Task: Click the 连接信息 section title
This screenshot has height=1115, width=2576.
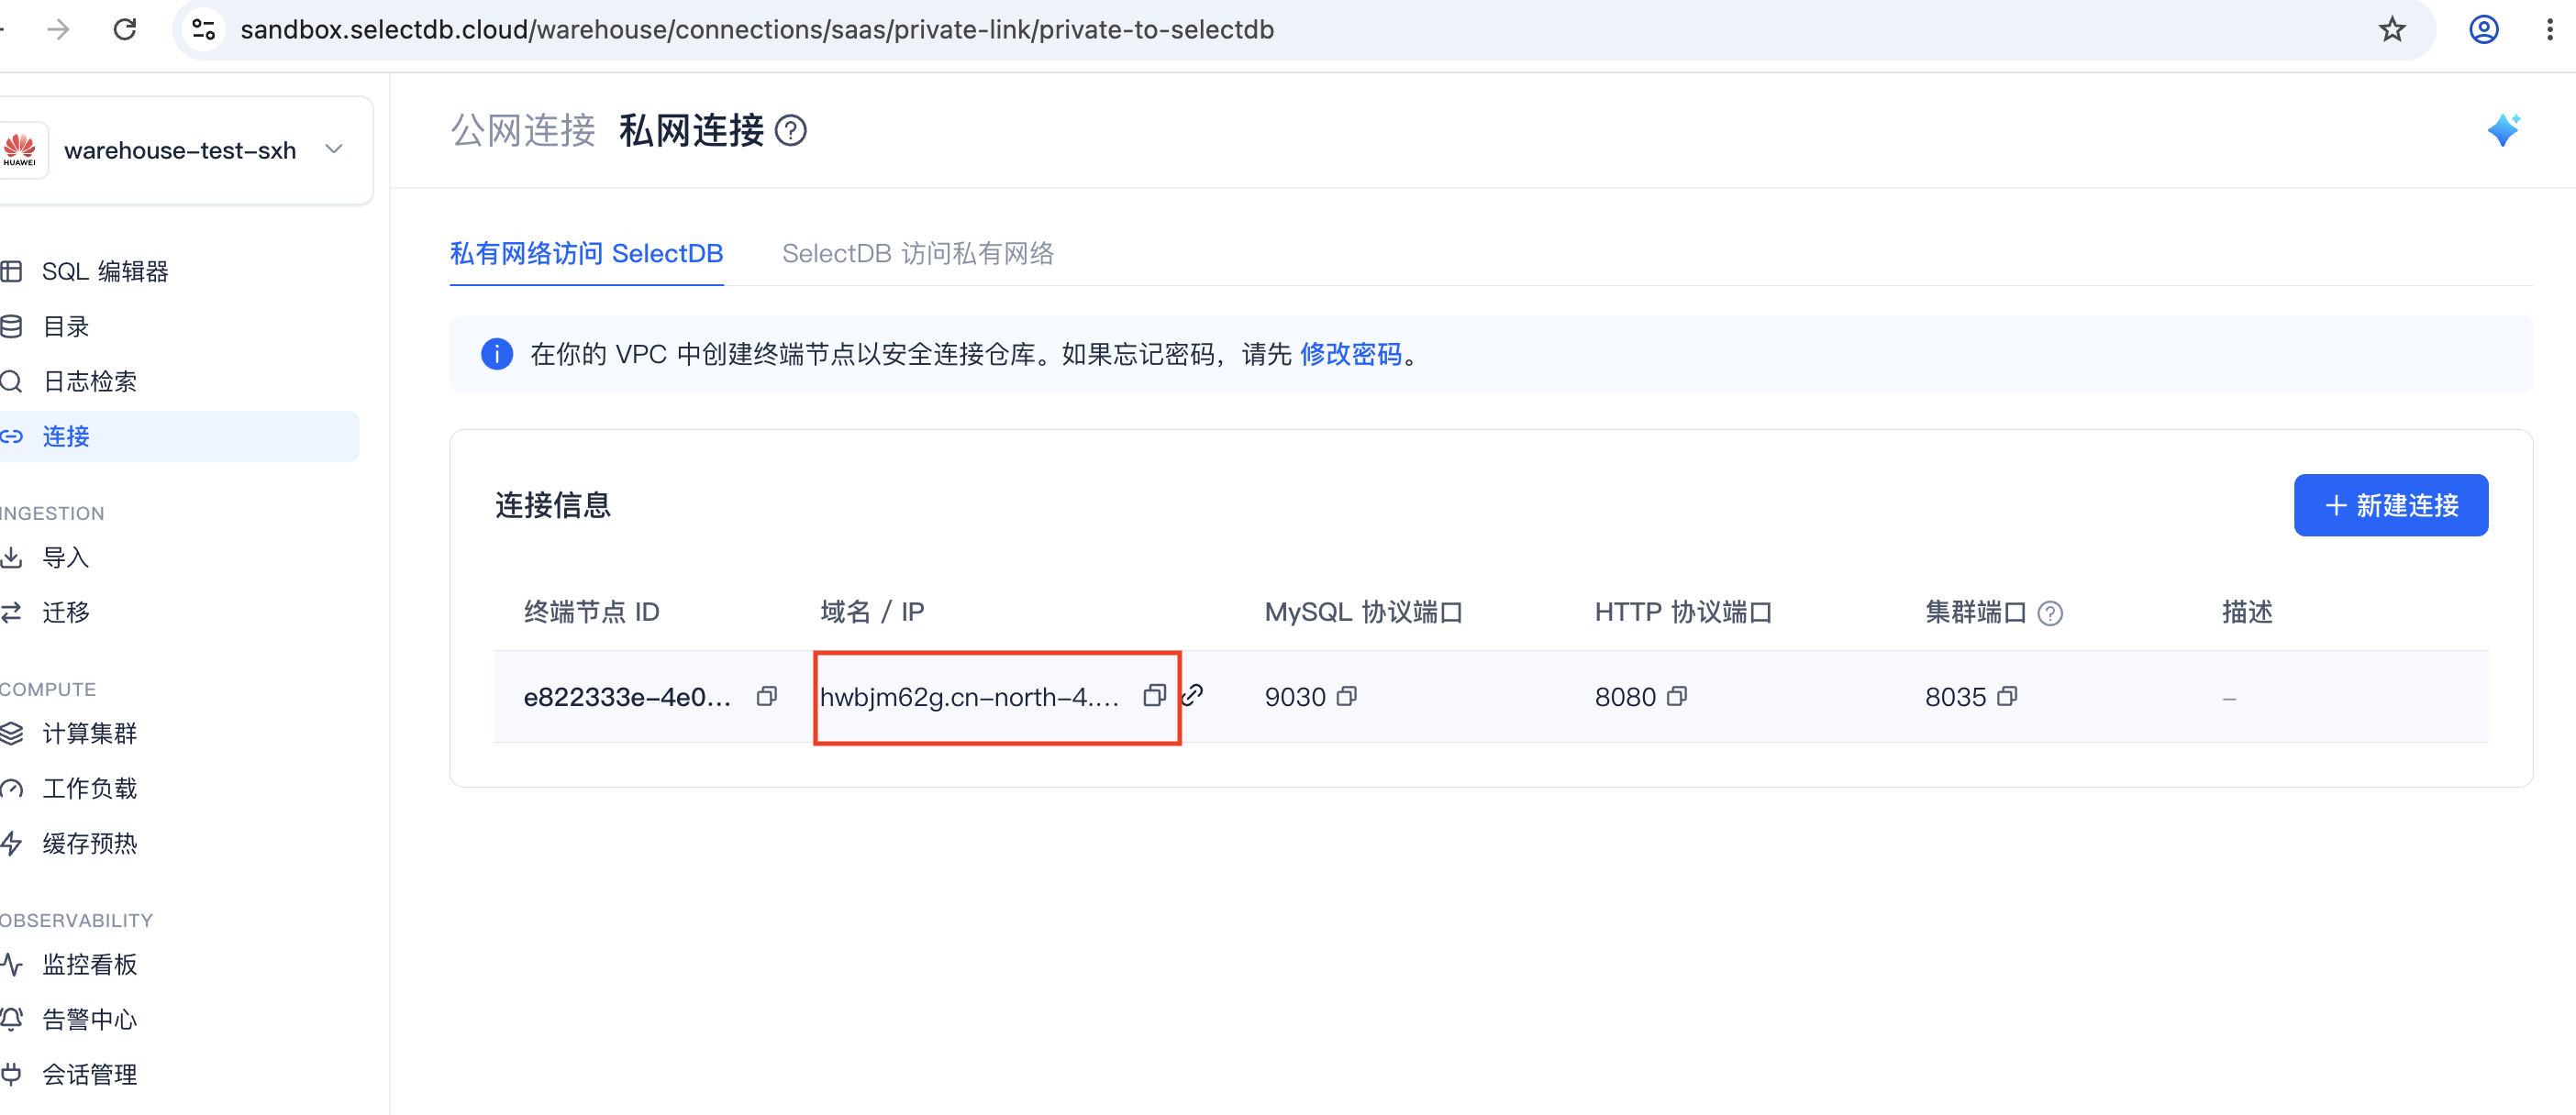Action: point(552,505)
